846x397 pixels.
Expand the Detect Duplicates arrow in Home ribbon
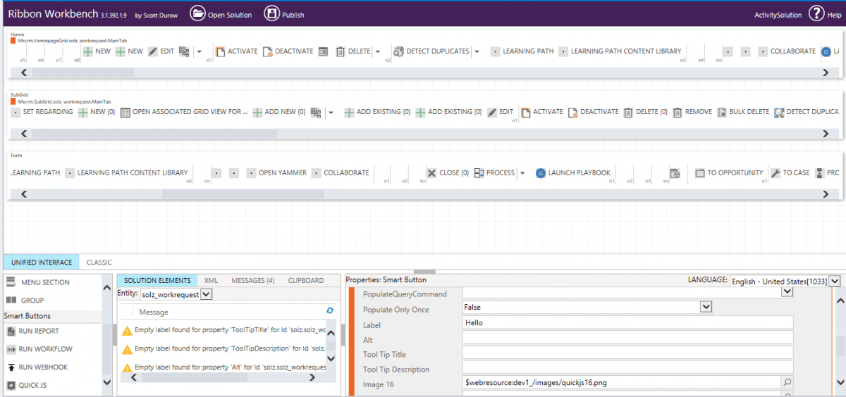tap(477, 51)
